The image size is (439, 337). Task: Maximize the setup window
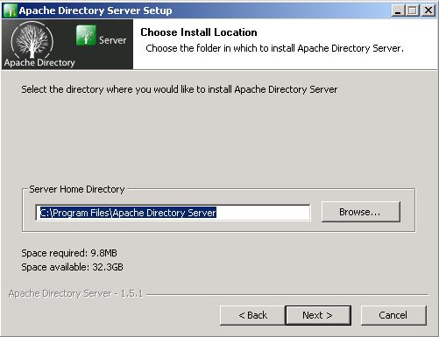tap(412, 11)
